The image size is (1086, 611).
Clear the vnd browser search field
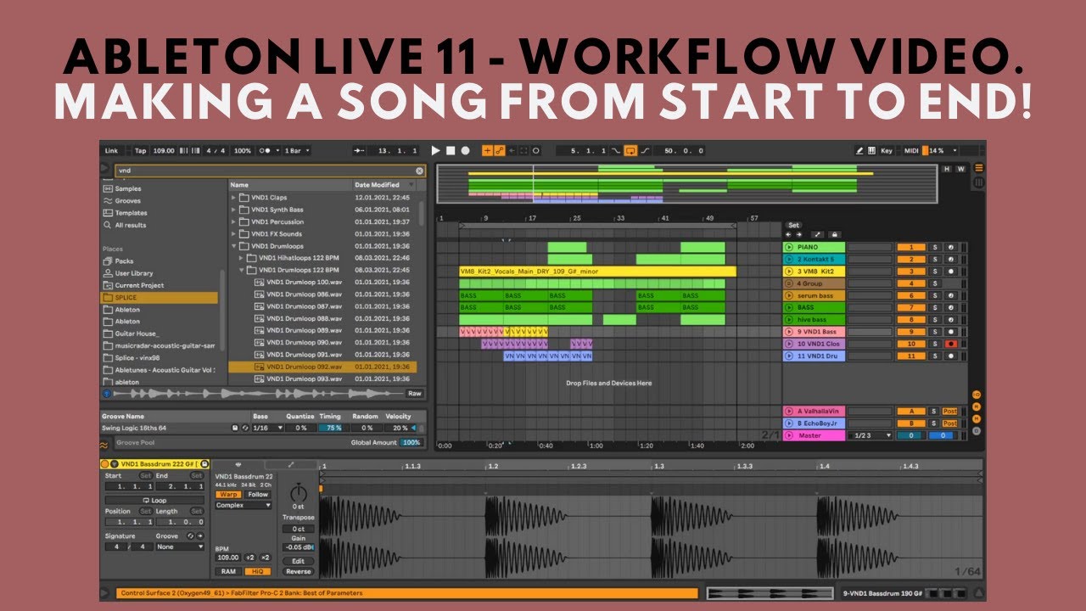click(419, 171)
